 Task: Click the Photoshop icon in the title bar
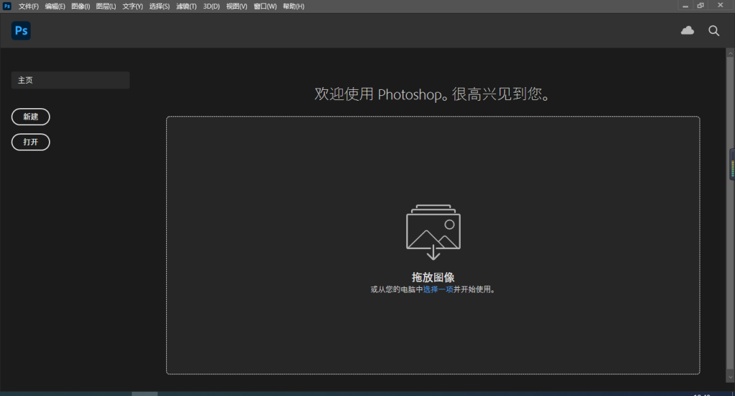(6, 5)
